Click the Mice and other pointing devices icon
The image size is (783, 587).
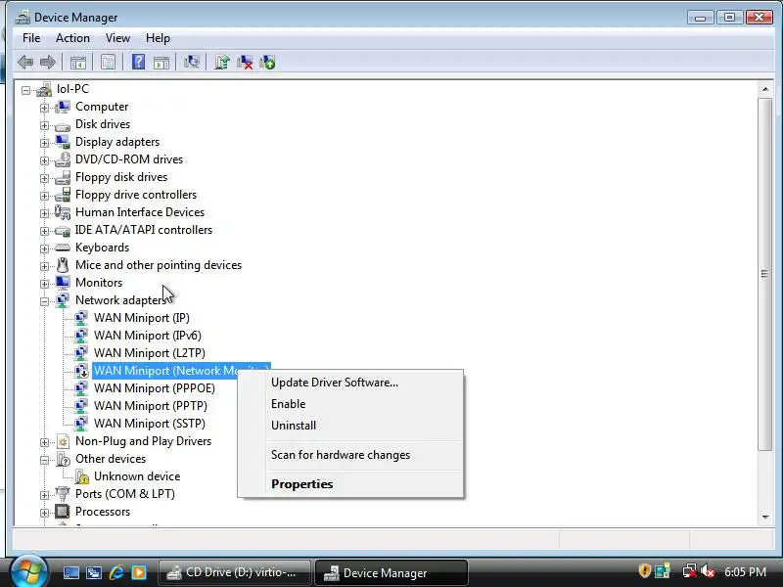[x=63, y=265]
